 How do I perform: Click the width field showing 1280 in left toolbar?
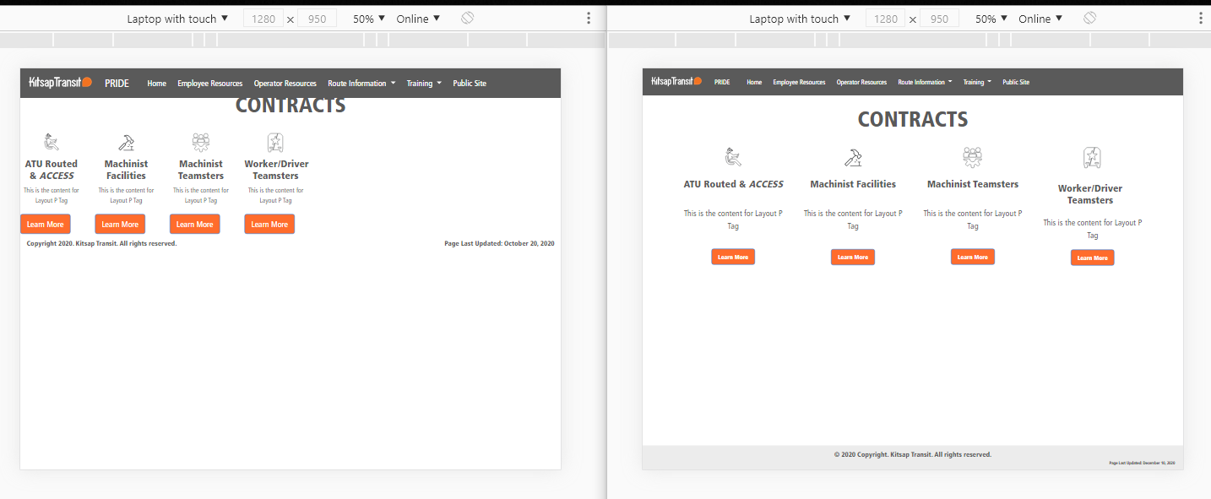pyautogui.click(x=263, y=19)
